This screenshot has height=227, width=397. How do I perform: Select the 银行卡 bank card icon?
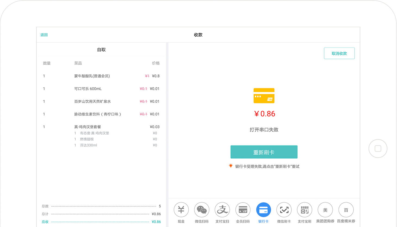click(x=263, y=210)
